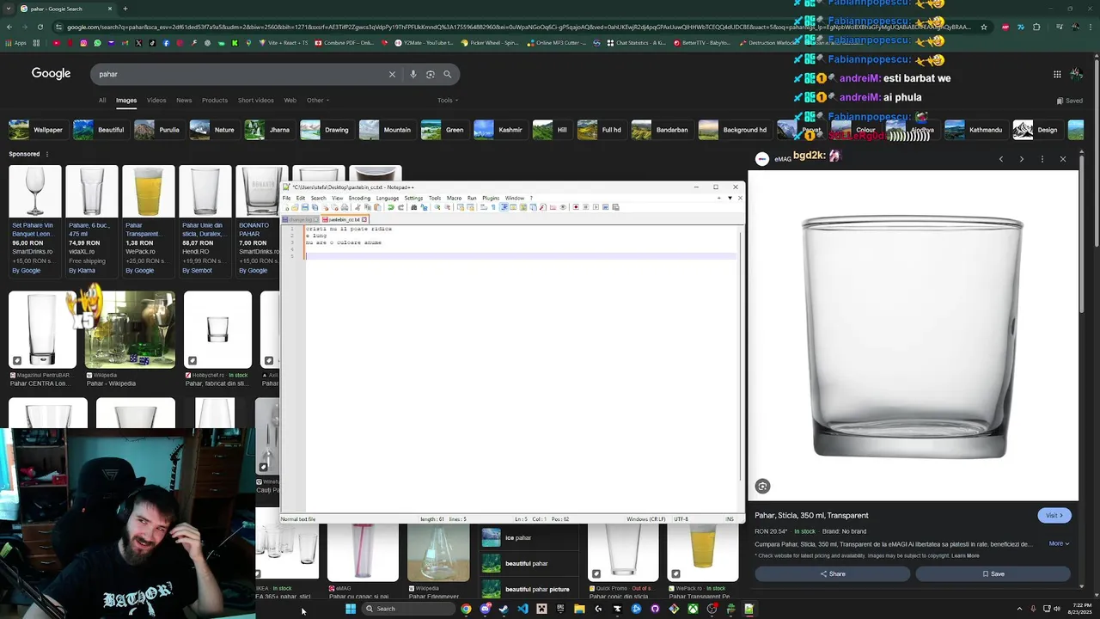The height and width of the screenshot is (619, 1100).
Task: Click the Cut scissors icon in Notepad++
Action: [357, 207]
